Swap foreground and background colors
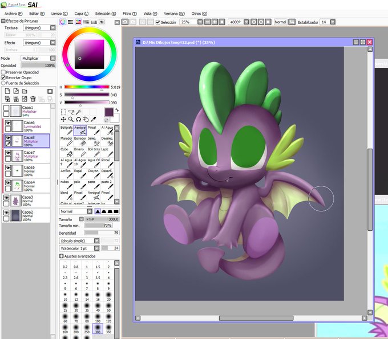This screenshot has width=388, height=339. pos(117,110)
